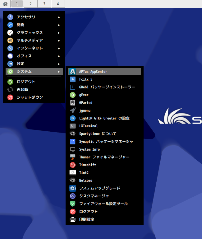Expand オフィス submenu arrow
The width and height of the screenshot is (202, 239).
(59, 56)
